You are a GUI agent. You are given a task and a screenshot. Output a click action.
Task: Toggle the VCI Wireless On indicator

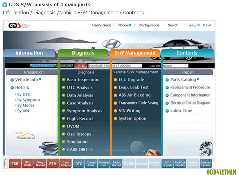click(x=42, y=65)
